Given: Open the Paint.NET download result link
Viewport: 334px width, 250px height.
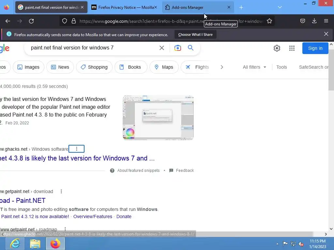Looking at the screenshot, I should click(x=23, y=201).
